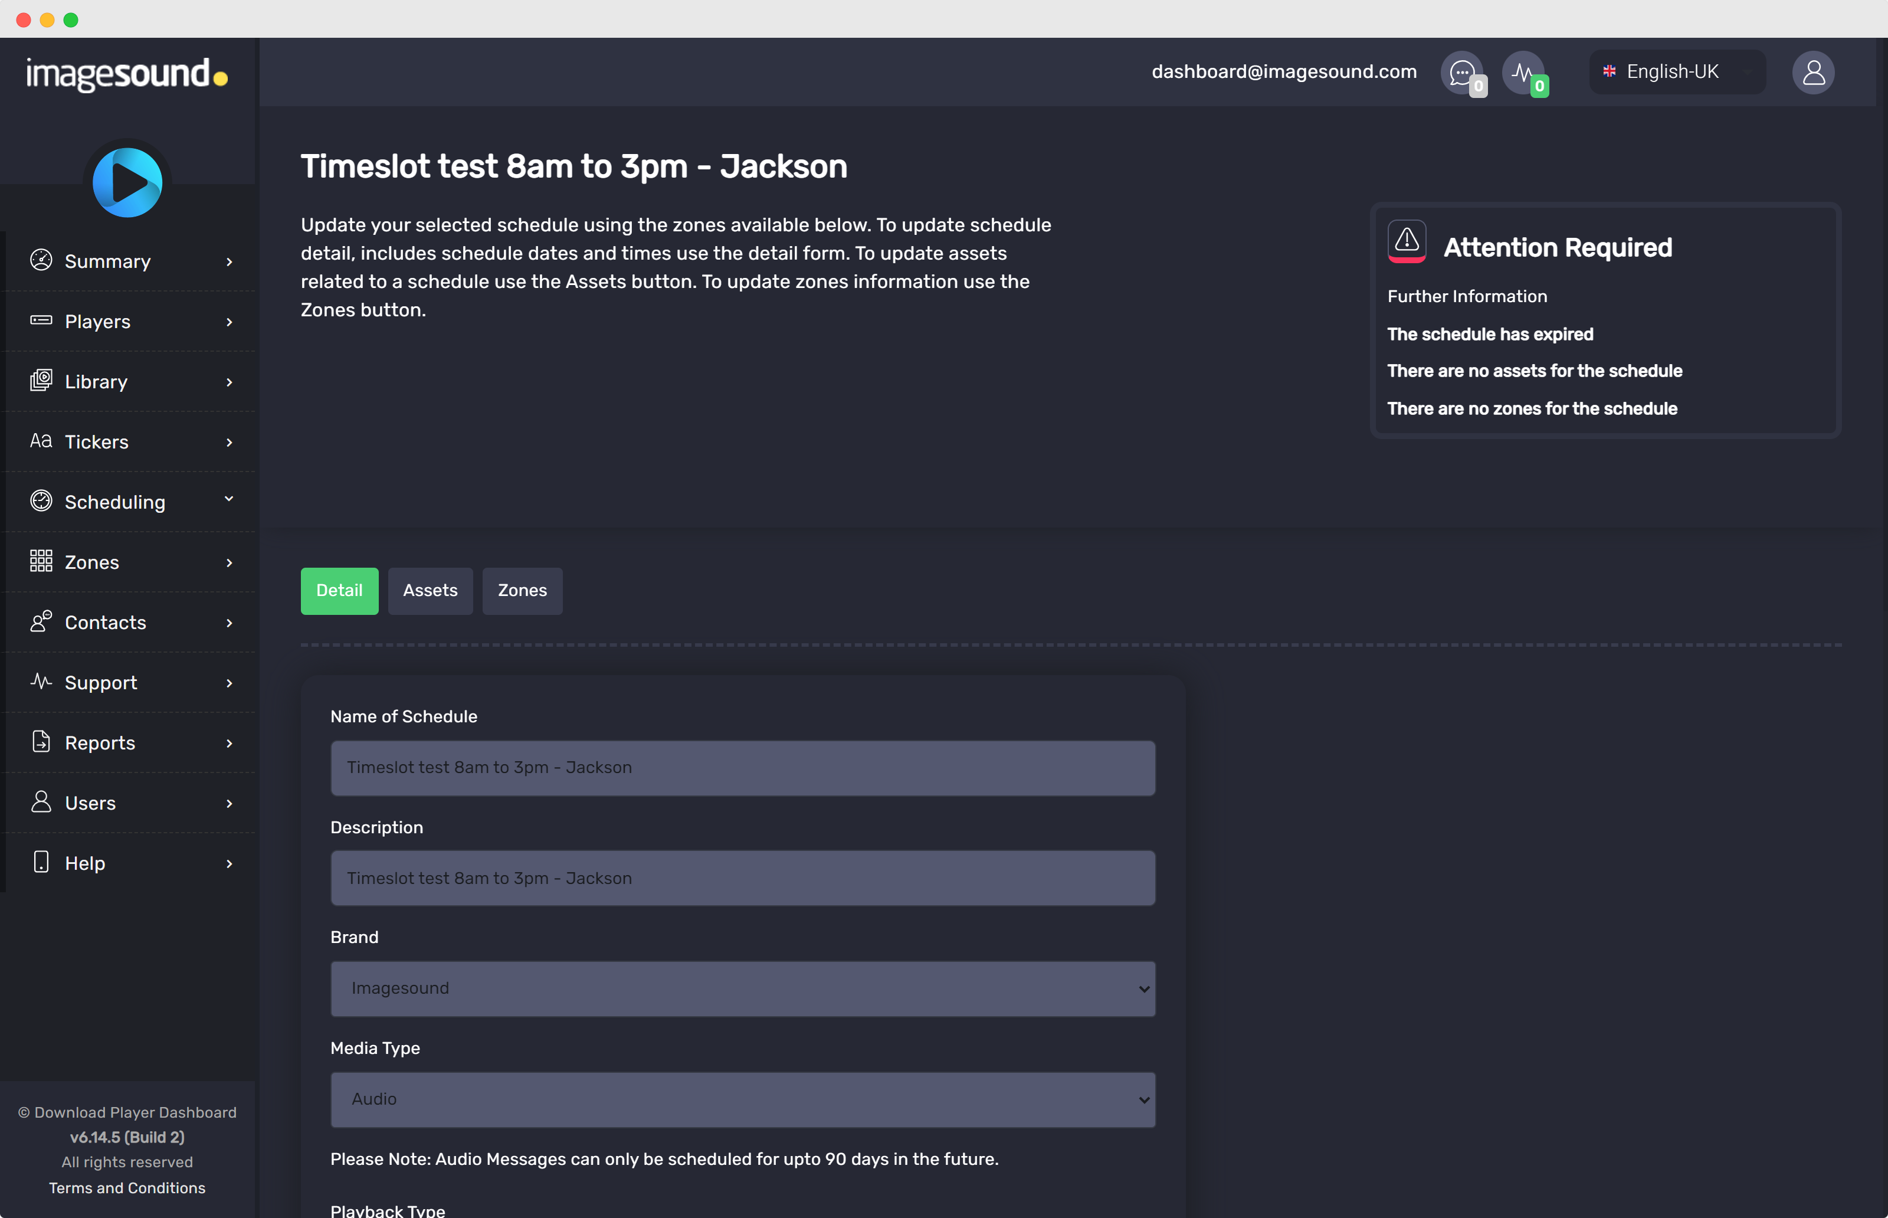The image size is (1888, 1218).
Task: Click 'There are no assets for the schedule'
Action: 1534,371
